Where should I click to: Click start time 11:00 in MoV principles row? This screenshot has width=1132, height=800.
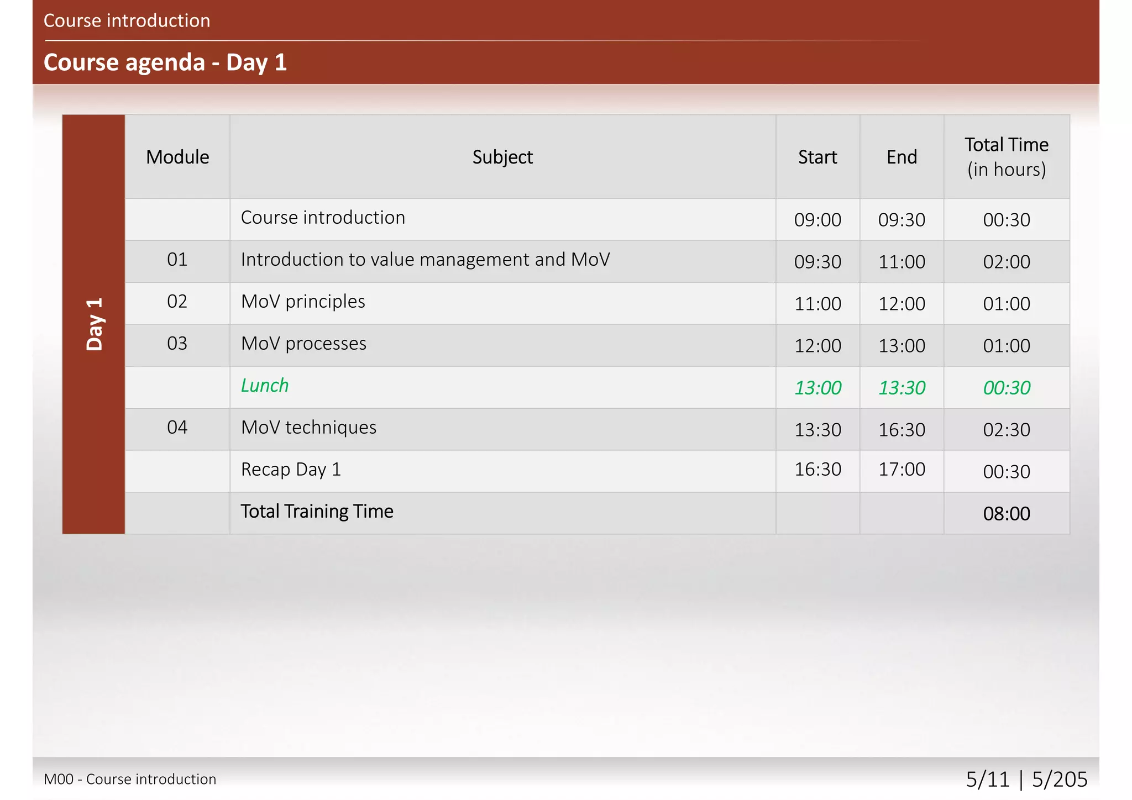(817, 304)
